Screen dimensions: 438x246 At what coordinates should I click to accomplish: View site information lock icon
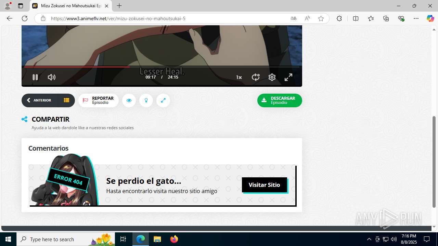point(43,18)
